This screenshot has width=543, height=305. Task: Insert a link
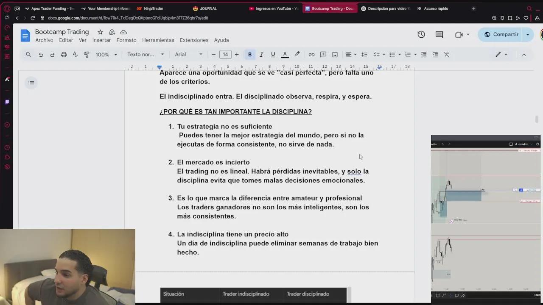click(311, 54)
